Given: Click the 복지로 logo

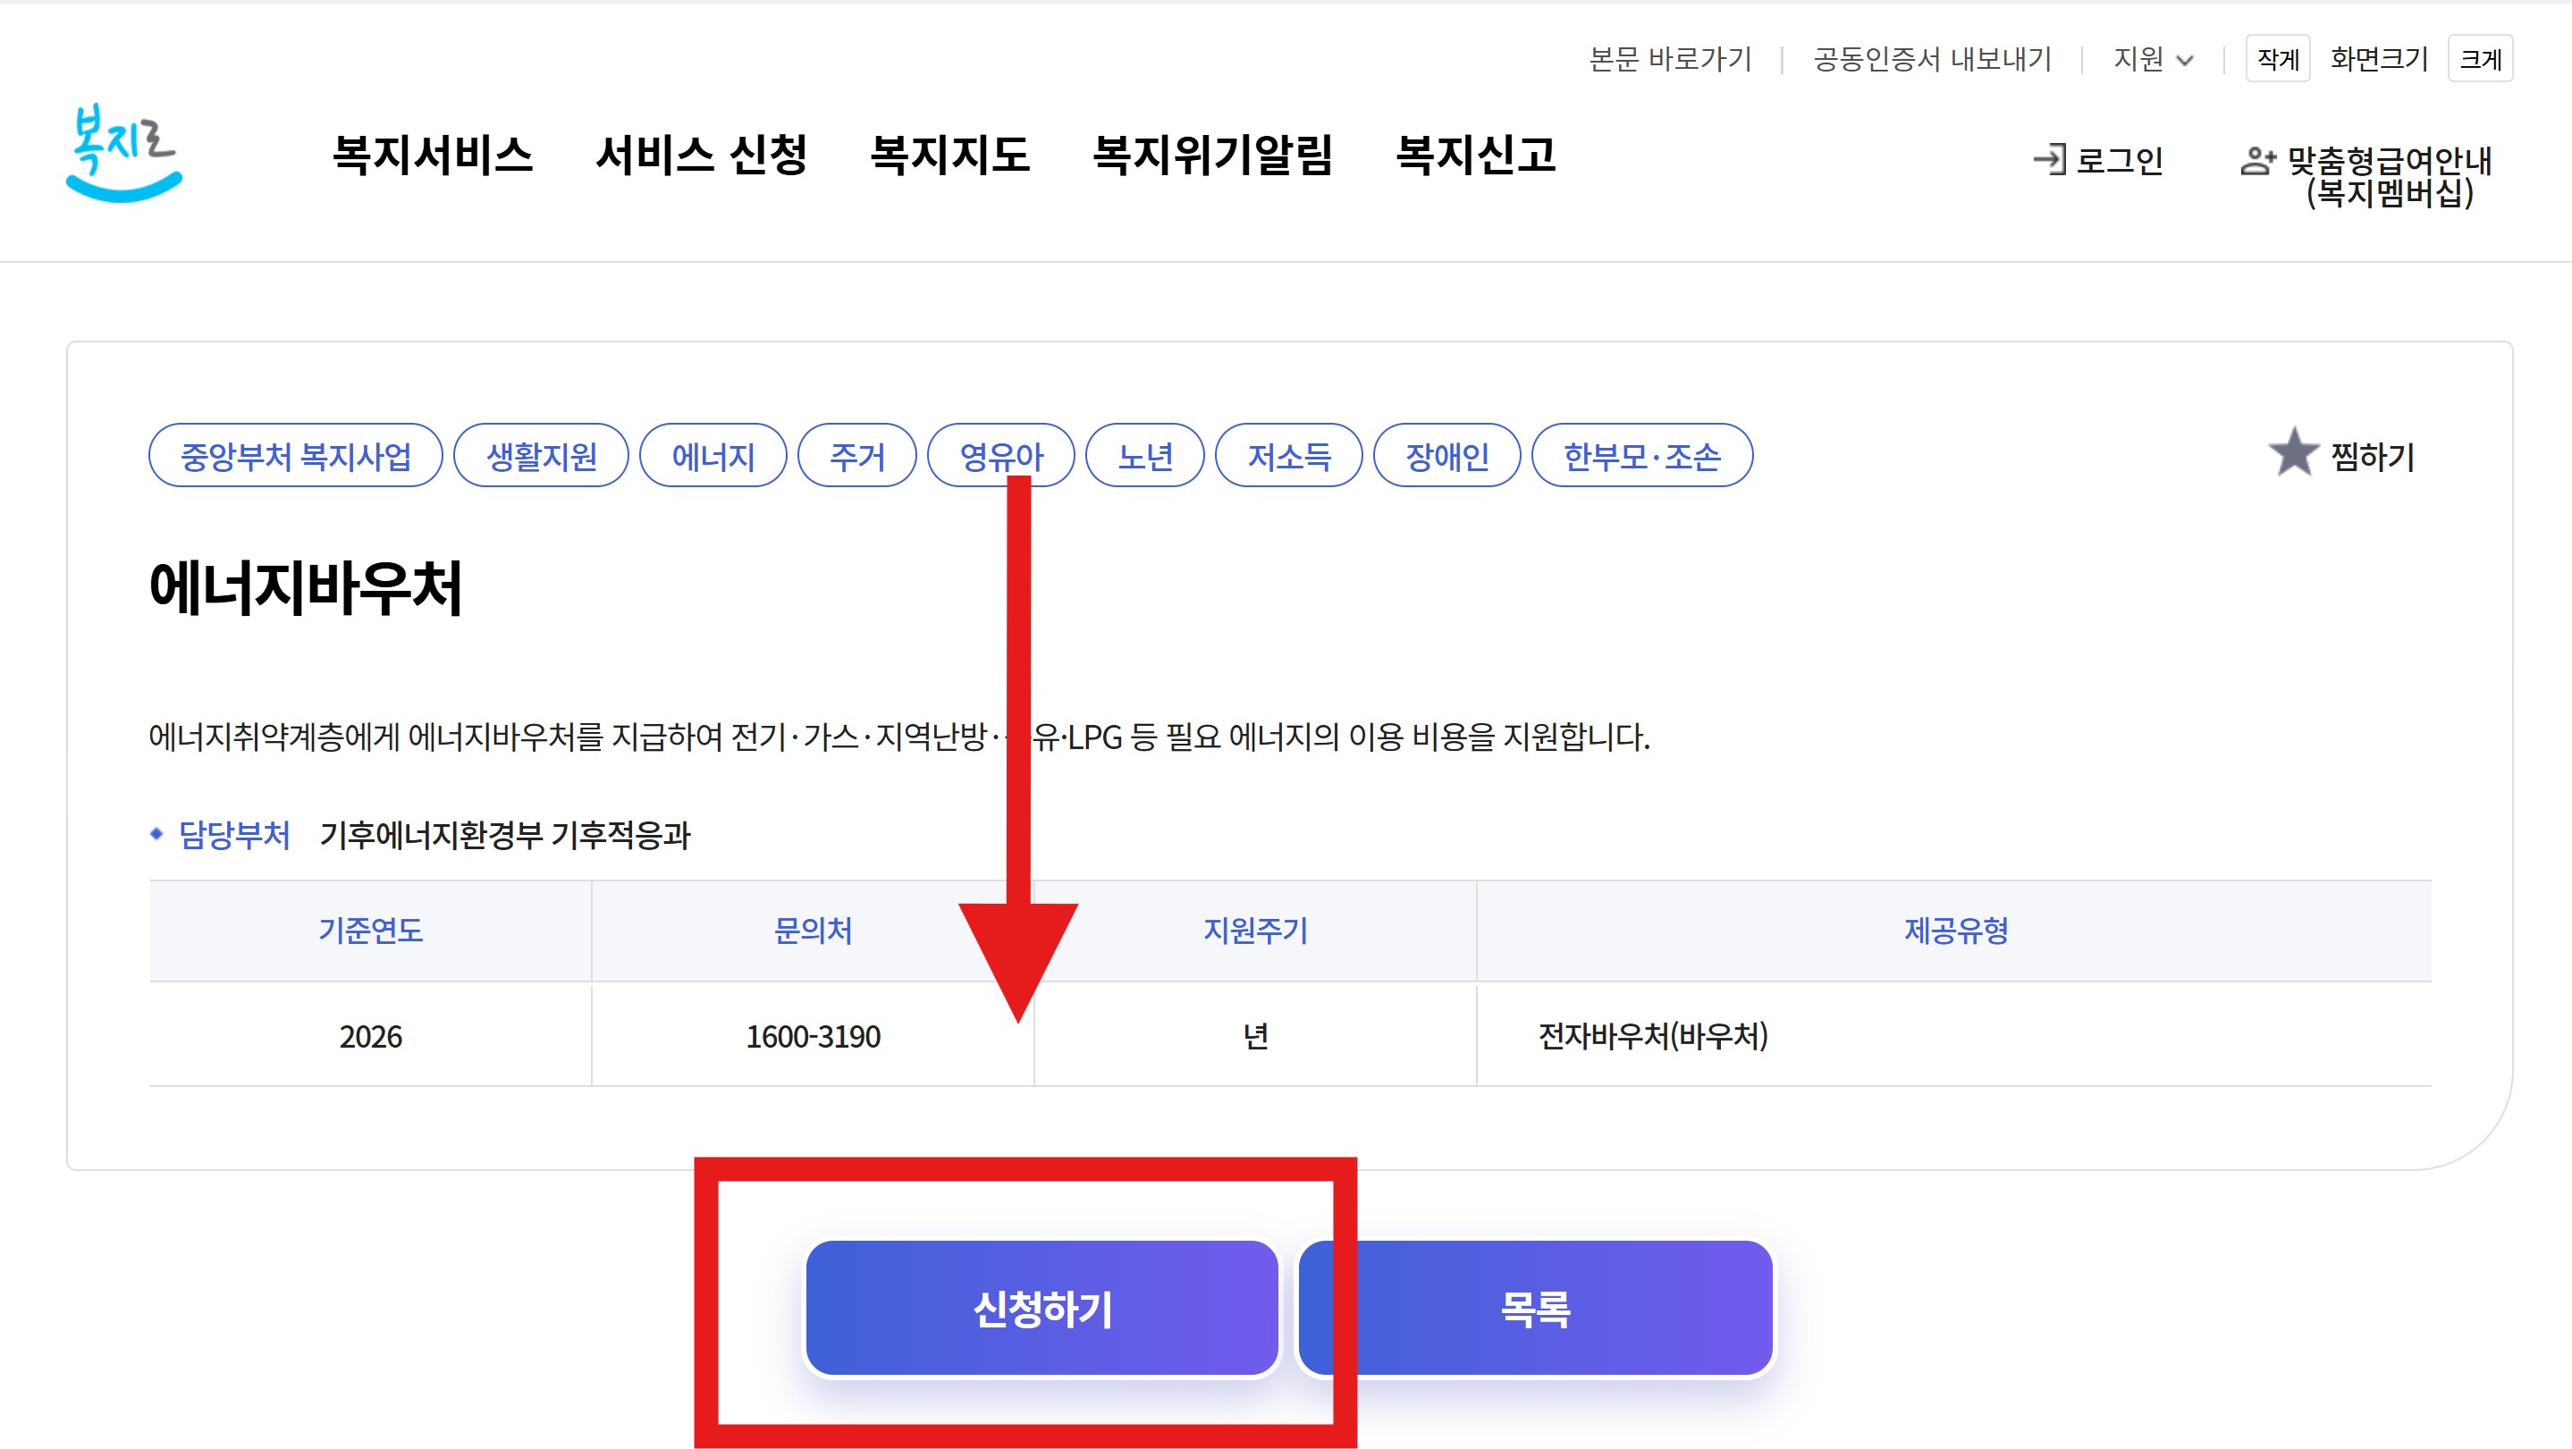Looking at the screenshot, I should 123,153.
